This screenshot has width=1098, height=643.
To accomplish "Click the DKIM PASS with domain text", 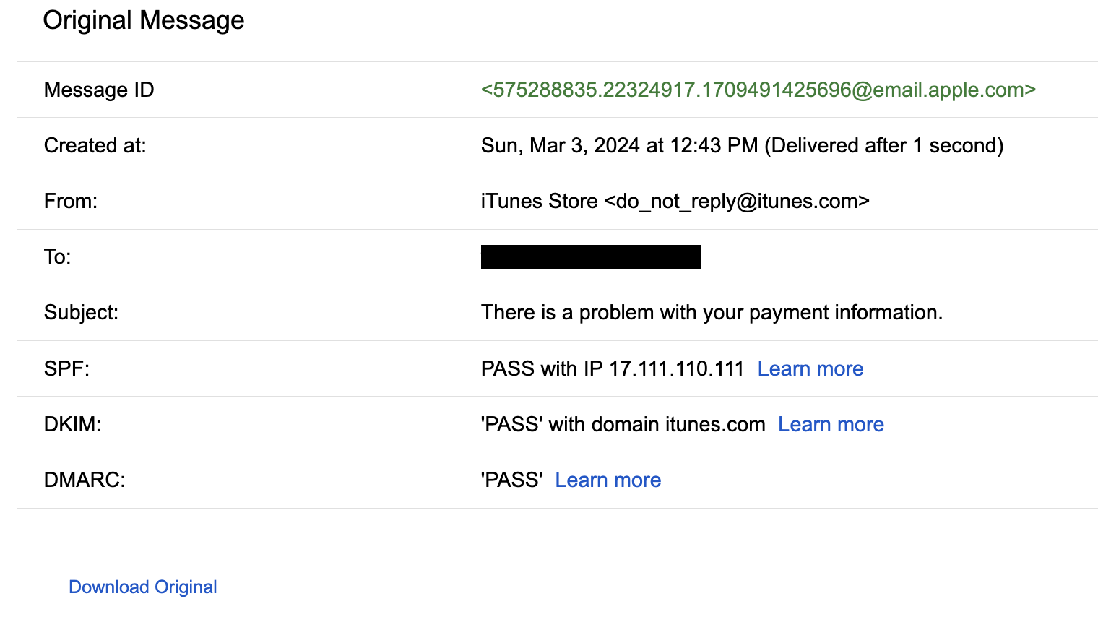I will point(623,424).
